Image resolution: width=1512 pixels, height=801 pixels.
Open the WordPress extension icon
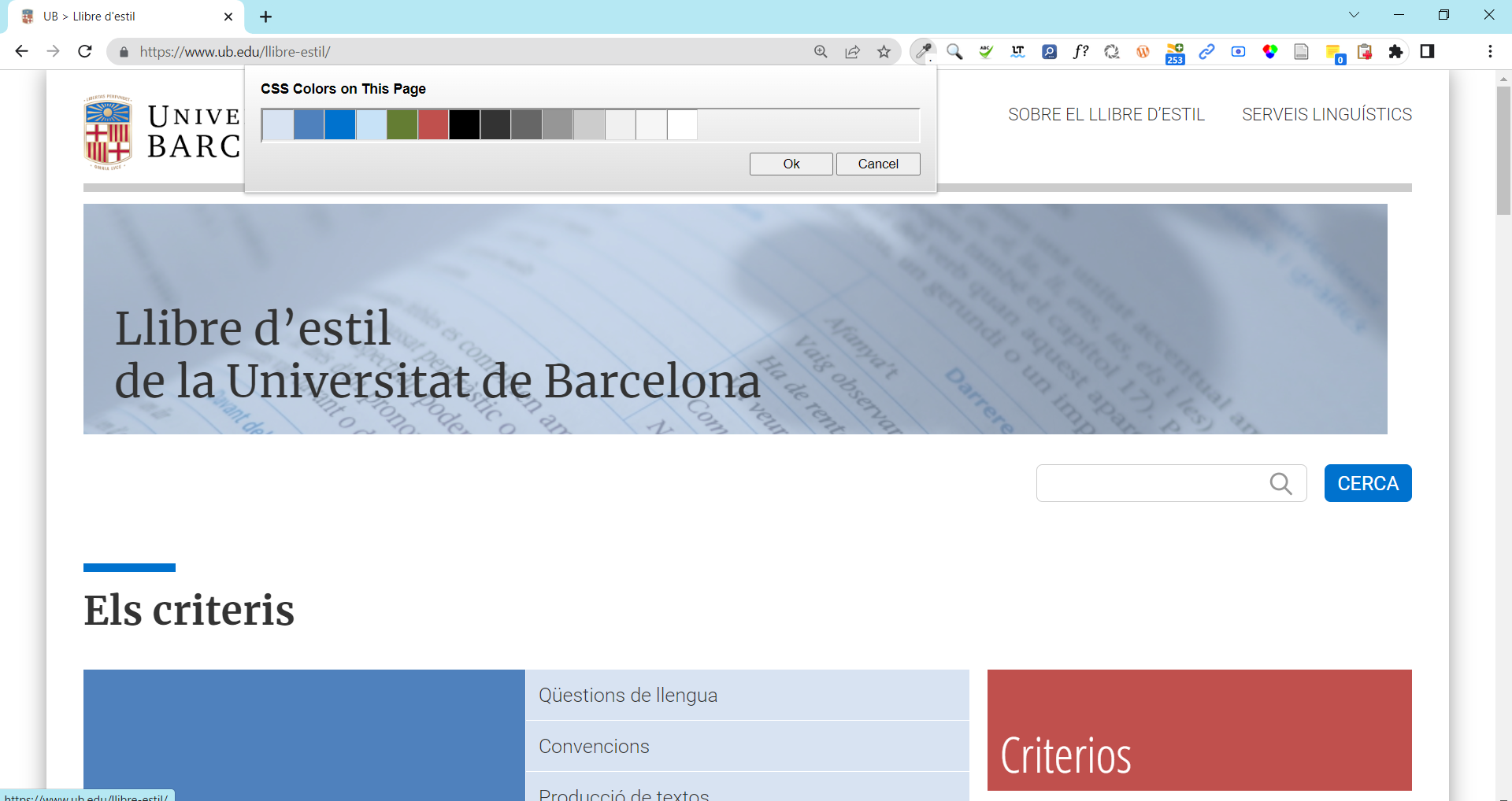1143,52
